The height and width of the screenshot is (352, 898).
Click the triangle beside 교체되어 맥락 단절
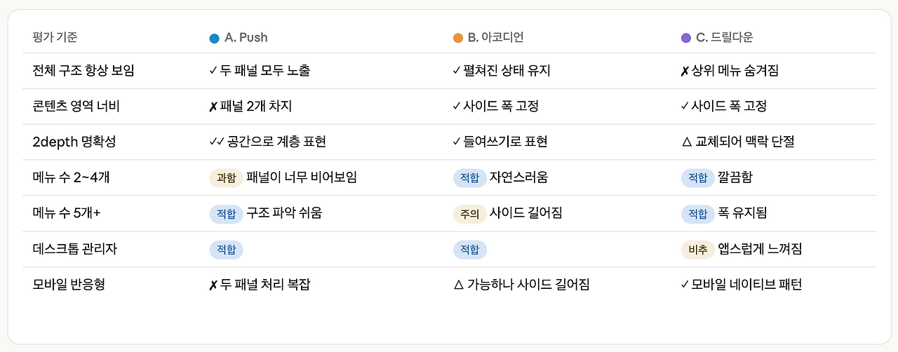(x=687, y=142)
